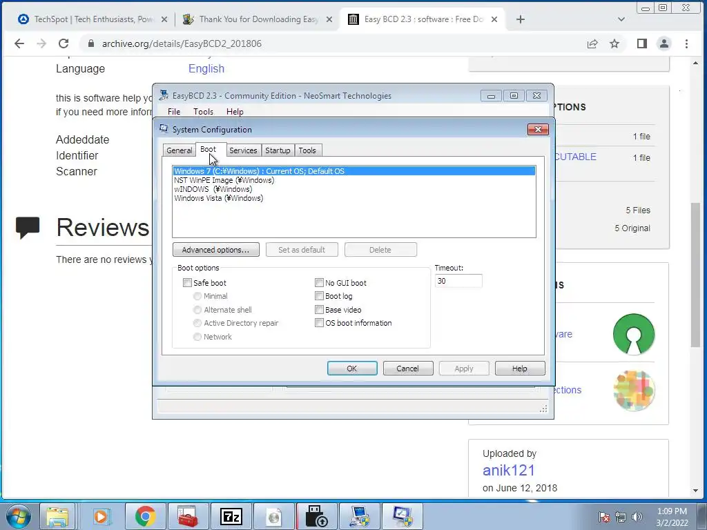Select wINDOWS boot entry
The image size is (707, 530).
(x=354, y=189)
